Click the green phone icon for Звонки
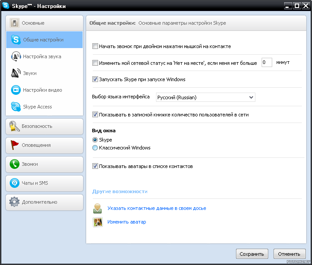Image resolution: width=312 pixels, height=265 pixels. 14,164
